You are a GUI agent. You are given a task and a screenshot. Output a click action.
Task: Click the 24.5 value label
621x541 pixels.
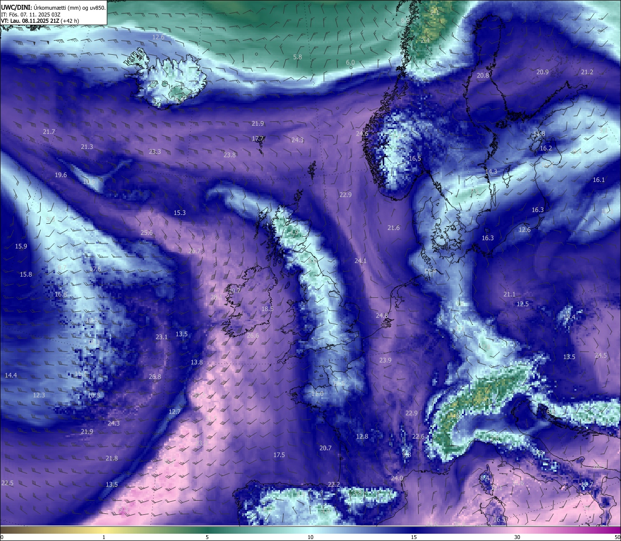pyautogui.click(x=601, y=355)
